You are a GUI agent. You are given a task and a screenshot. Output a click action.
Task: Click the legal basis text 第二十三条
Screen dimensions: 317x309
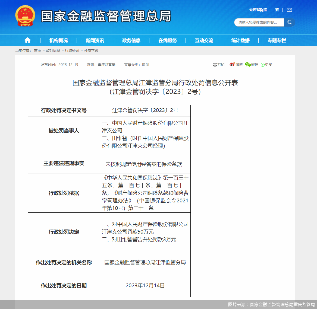(x=141, y=208)
